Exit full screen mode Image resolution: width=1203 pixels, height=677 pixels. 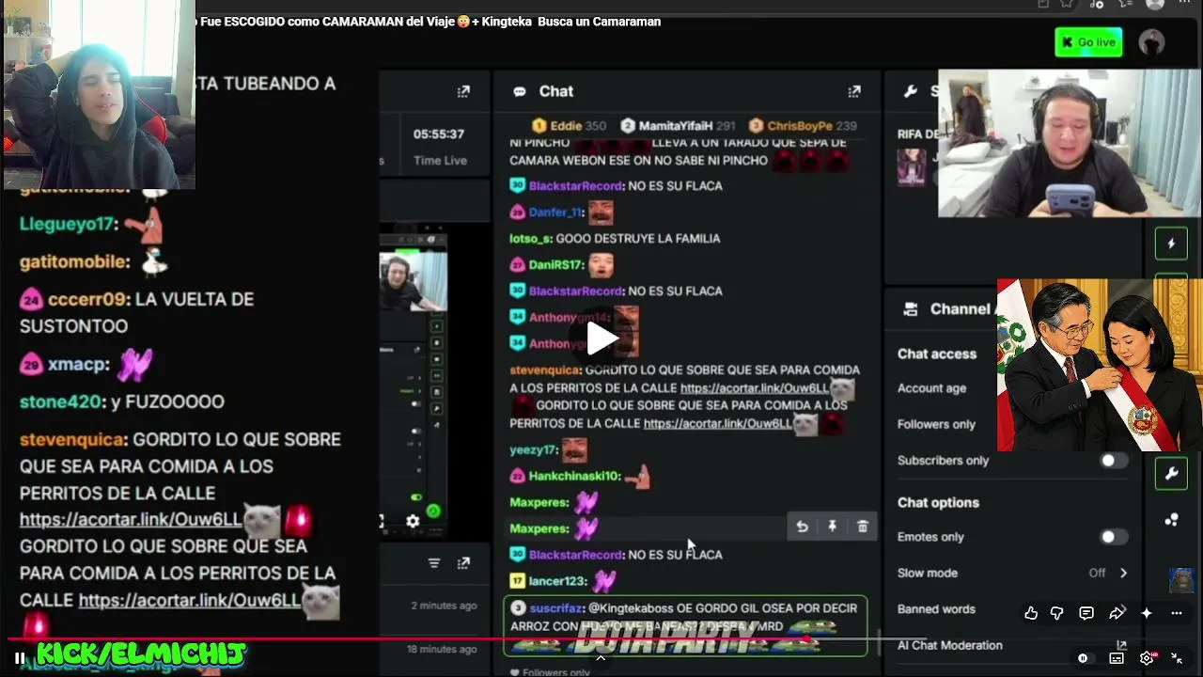click(x=1177, y=658)
